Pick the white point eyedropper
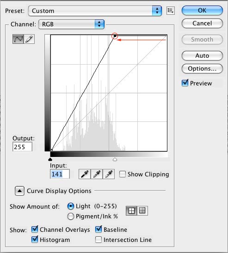Image resolution: width=228 pixels, height=253 pixels. (109, 174)
